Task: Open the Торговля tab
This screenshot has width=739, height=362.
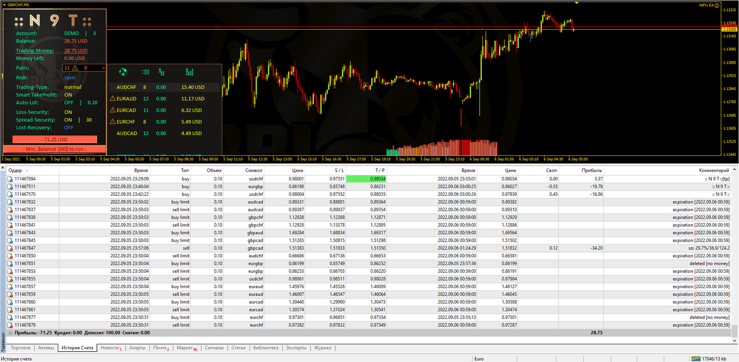Action: point(21,348)
